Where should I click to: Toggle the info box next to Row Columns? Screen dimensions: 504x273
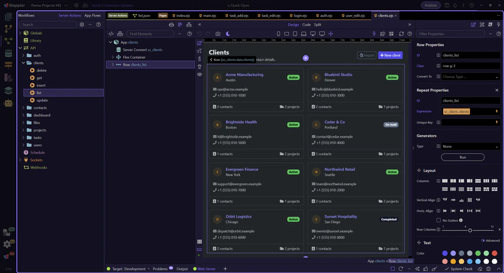[x=438, y=230]
